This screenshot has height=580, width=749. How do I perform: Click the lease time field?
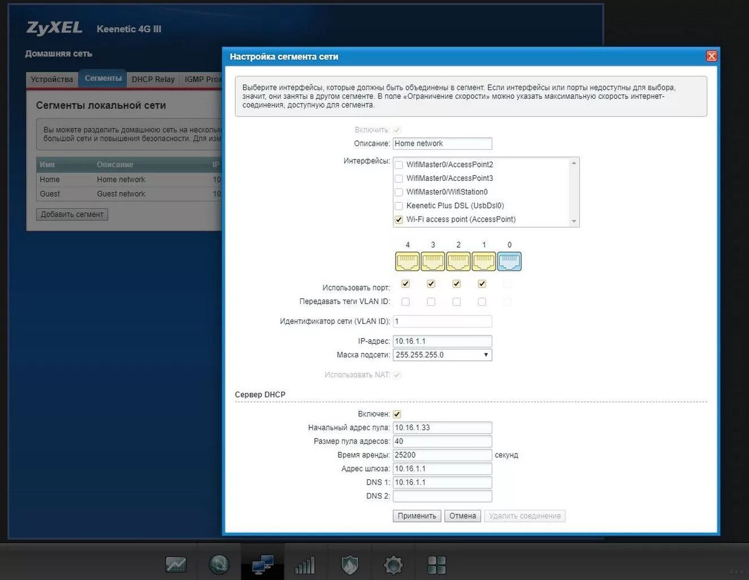pos(442,455)
